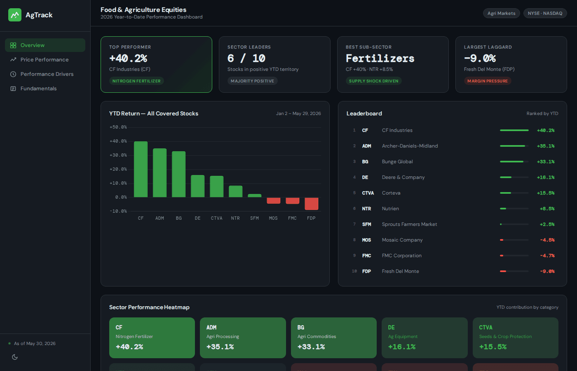Click the Performance Drivers clock icon
Screen dimensions: 577x371
click(13, 74)
